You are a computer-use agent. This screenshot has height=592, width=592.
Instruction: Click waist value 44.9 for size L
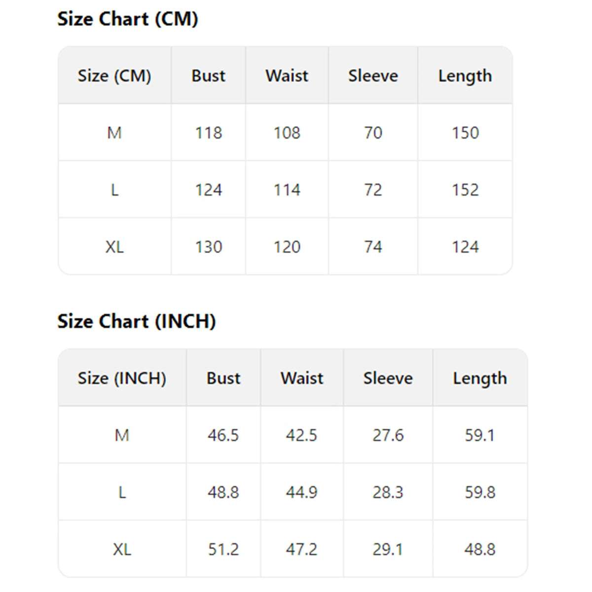(301, 492)
